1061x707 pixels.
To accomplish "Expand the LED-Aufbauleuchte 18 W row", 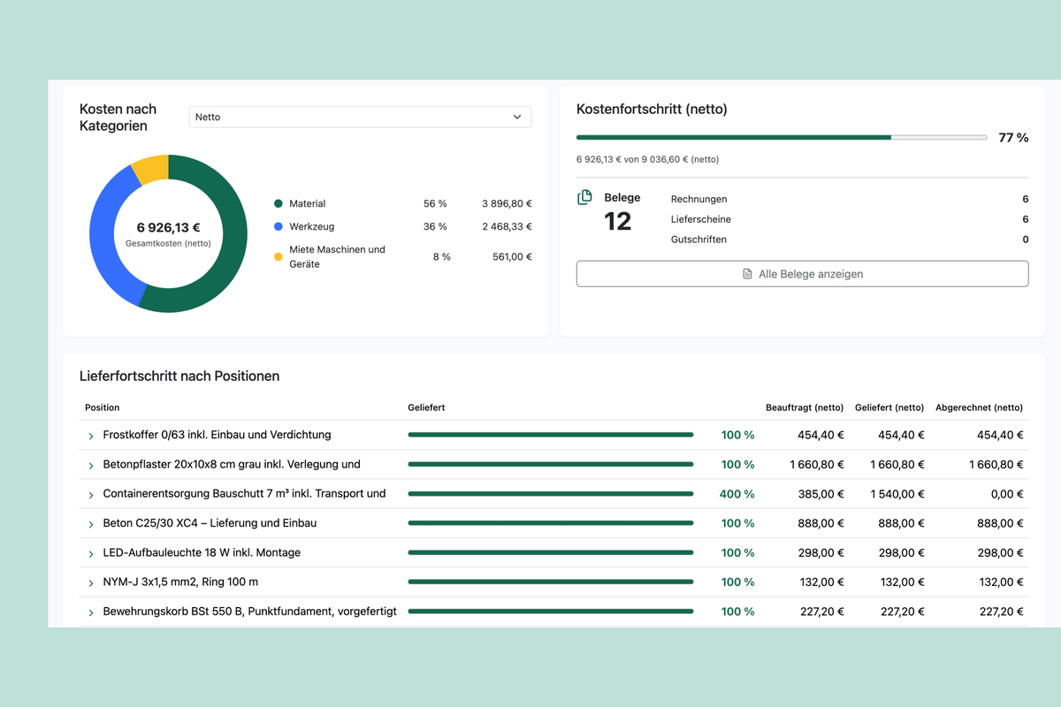I will (x=90, y=553).
